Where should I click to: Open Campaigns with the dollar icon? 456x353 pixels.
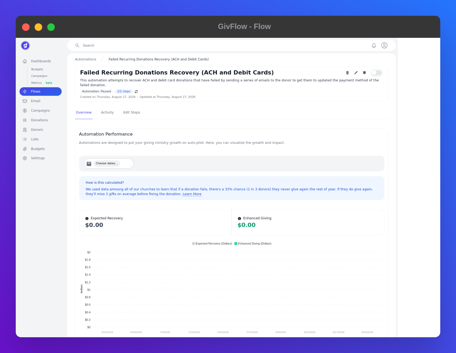tap(41, 111)
